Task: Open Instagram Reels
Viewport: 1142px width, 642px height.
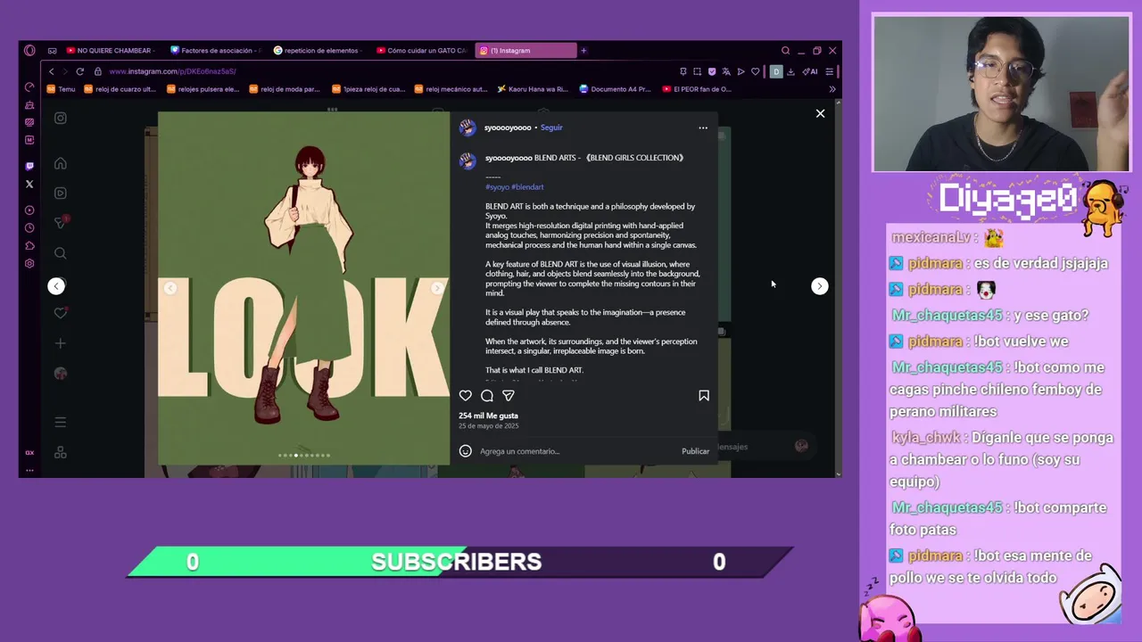Action: (x=61, y=193)
